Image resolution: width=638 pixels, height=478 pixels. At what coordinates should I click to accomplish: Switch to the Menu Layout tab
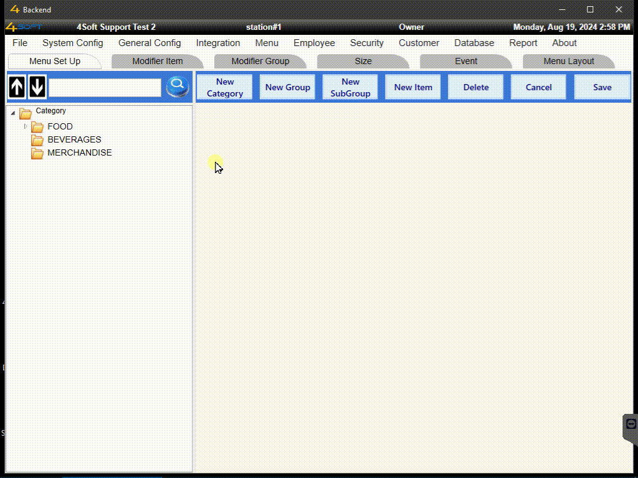[569, 62]
